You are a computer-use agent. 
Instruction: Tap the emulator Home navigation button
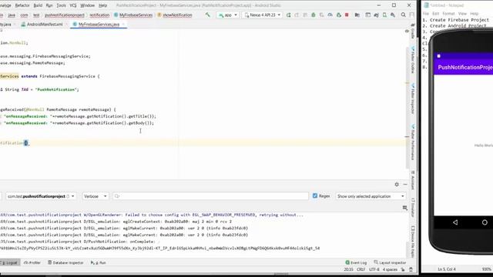point(485,222)
